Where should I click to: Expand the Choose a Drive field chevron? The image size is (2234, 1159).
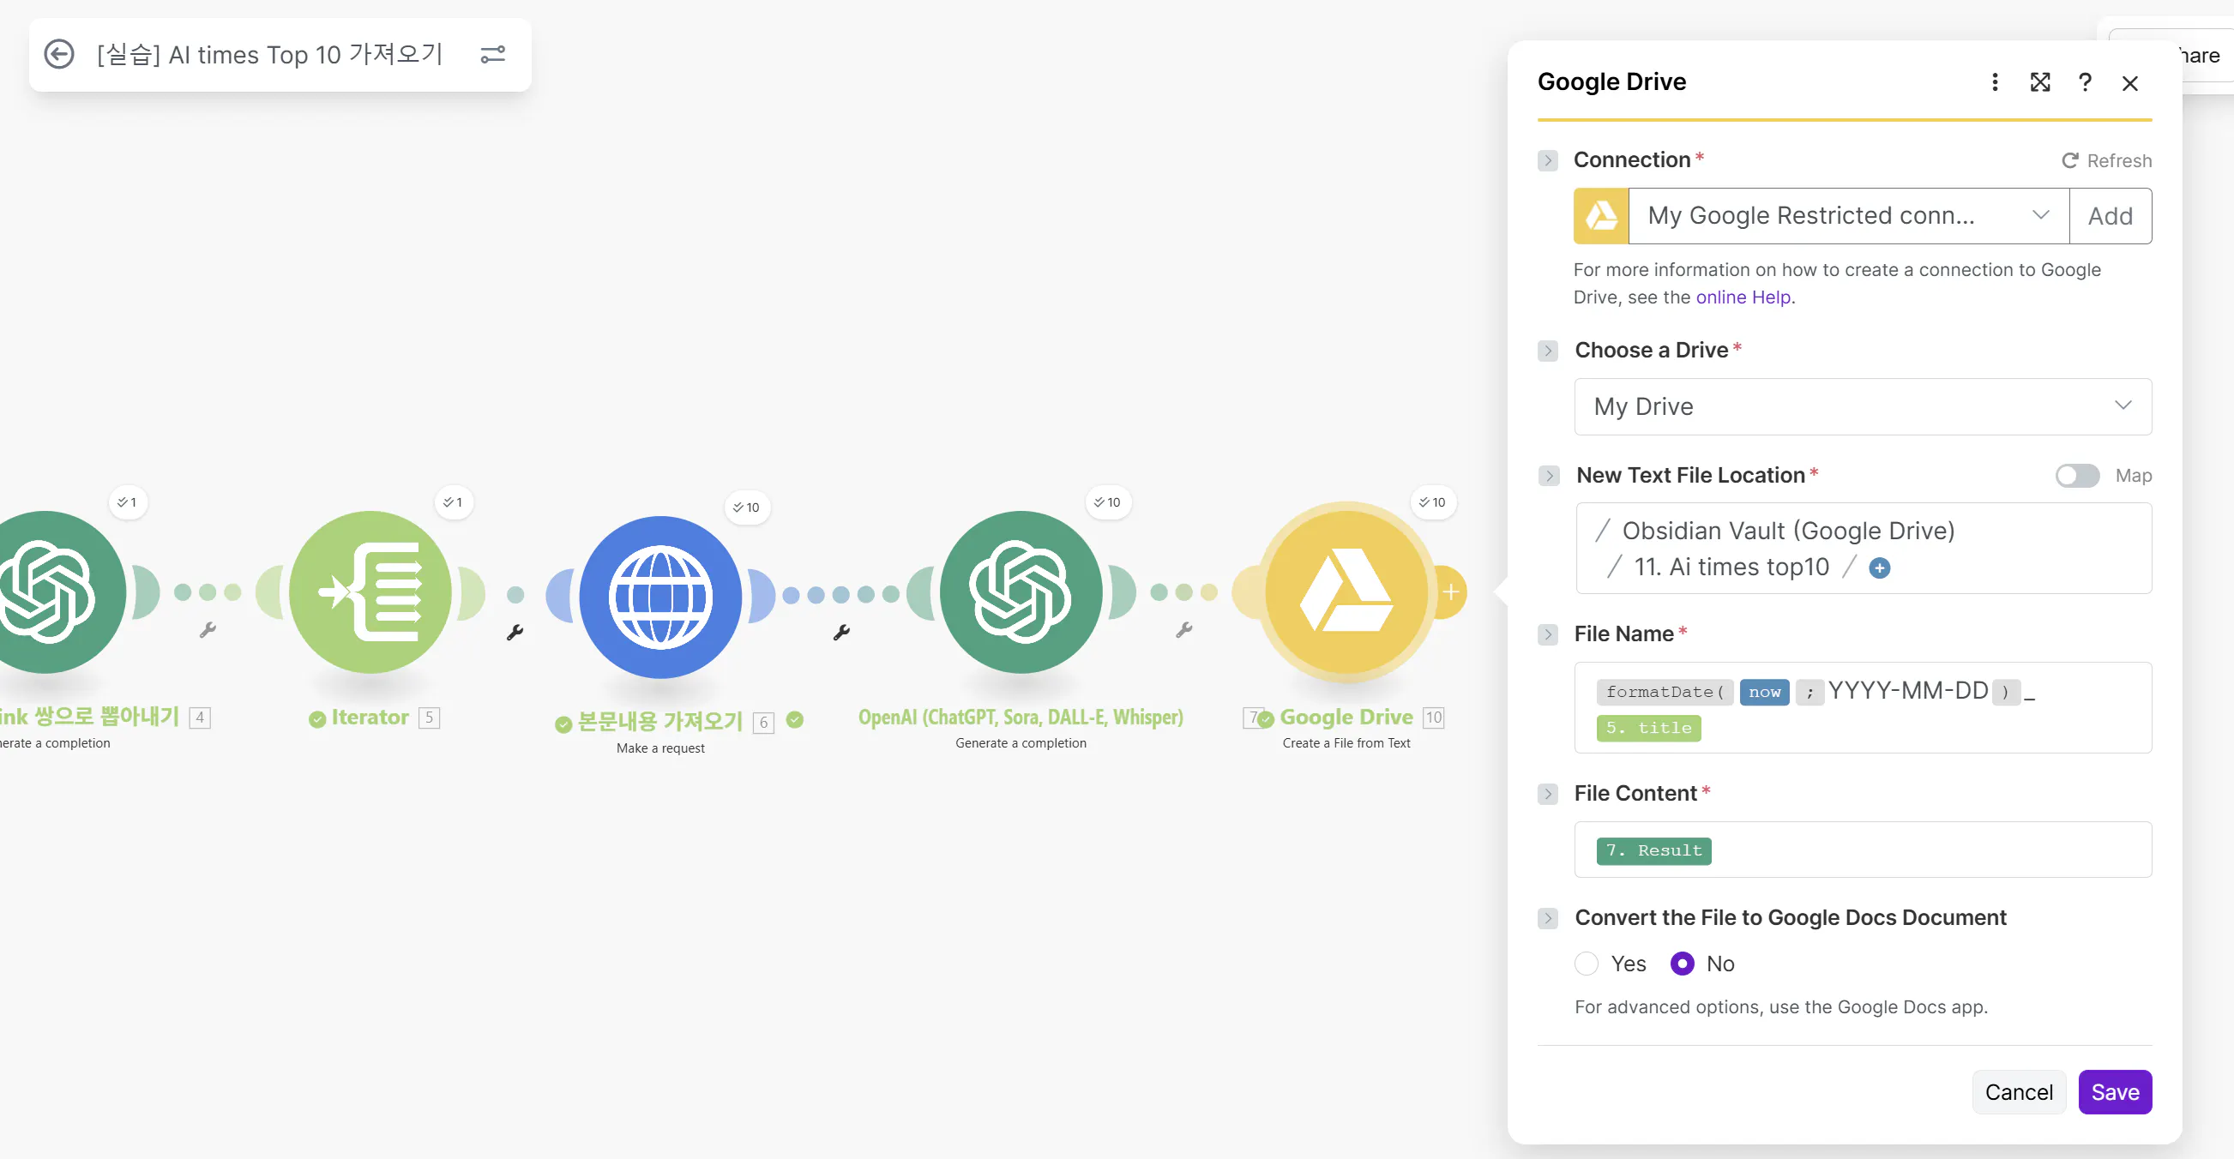(x=1548, y=351)
